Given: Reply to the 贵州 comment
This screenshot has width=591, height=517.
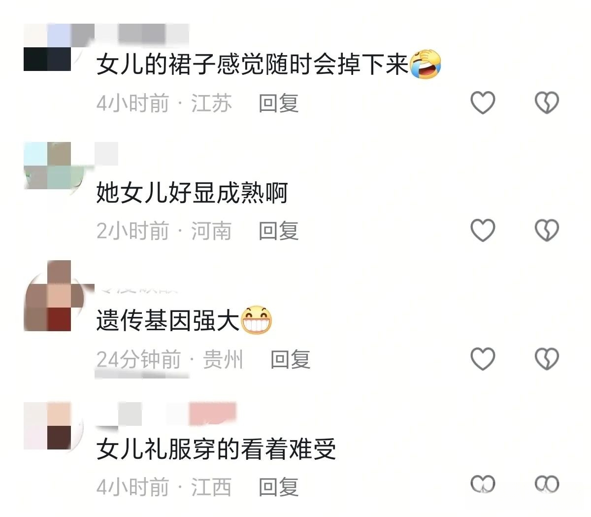Looking at the screenshot, I should pos(291,359).
